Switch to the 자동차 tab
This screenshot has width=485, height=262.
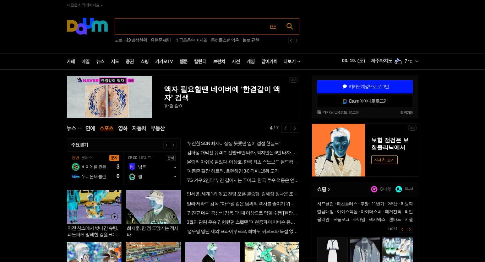pyautogui.click(x=139, y=128)
